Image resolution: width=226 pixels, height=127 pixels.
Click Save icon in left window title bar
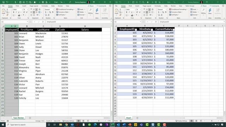pyautogui.click(x=4, y=2)
